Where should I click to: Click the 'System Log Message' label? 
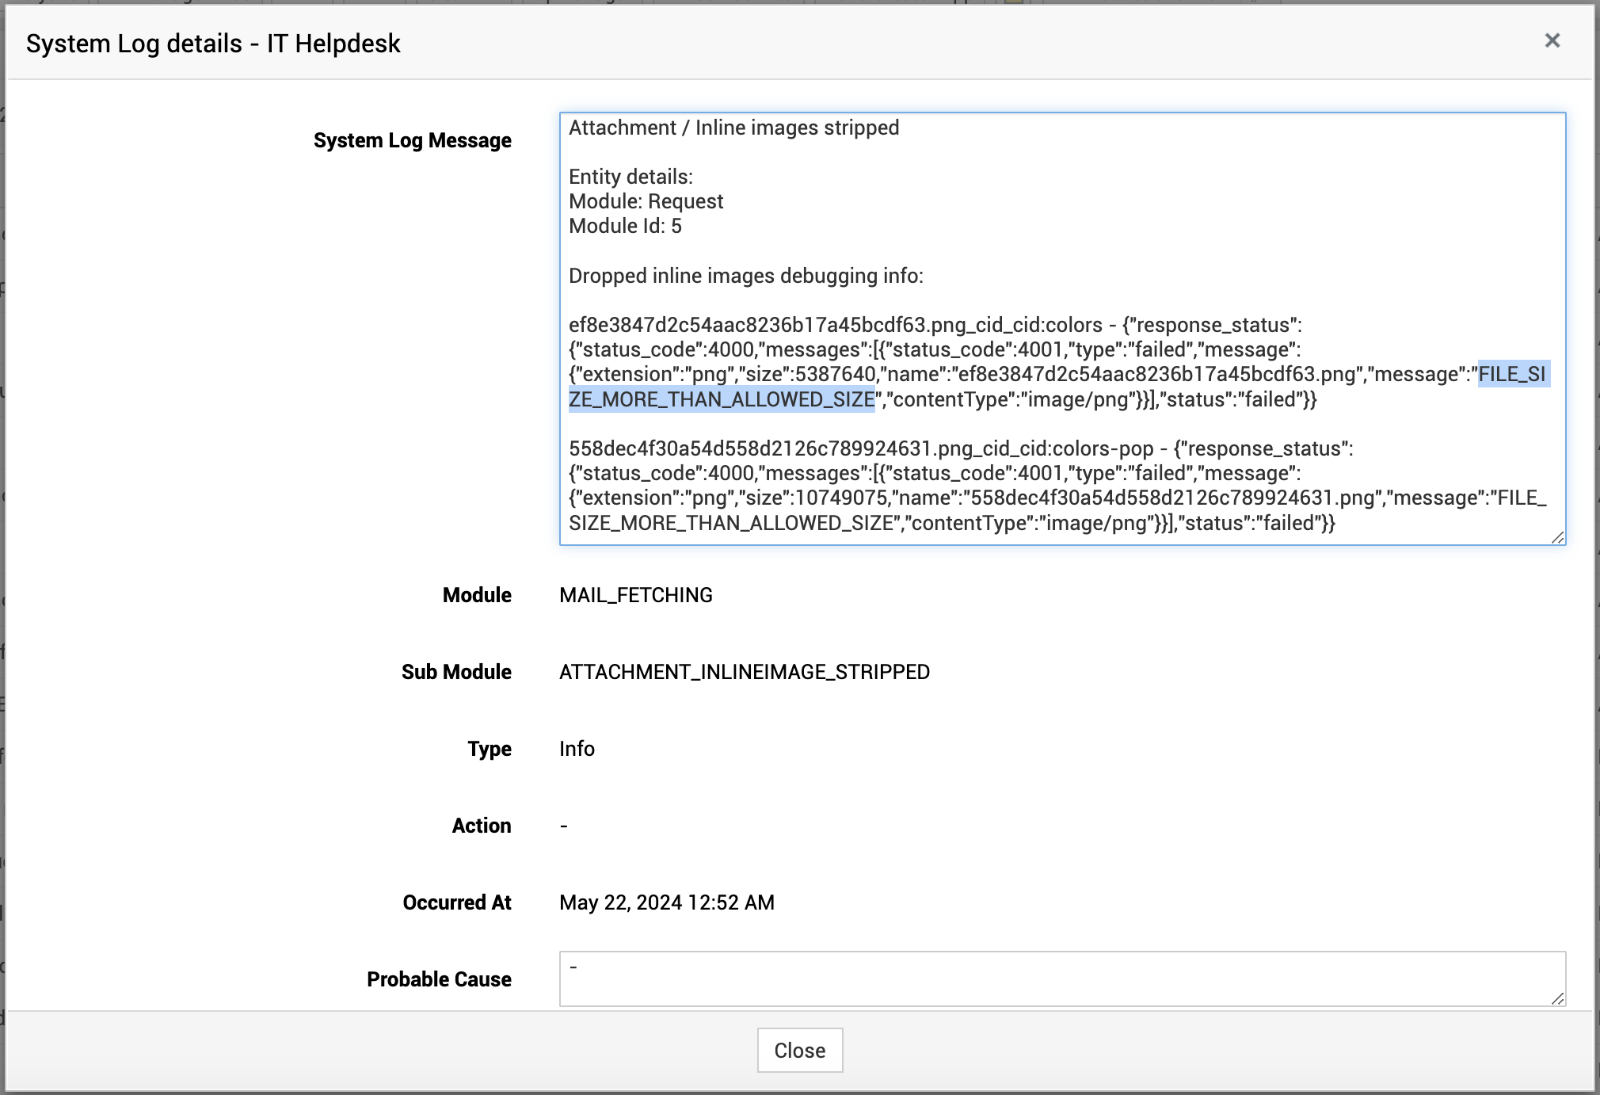coord(412,140)
